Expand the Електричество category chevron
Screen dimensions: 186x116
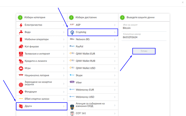(x=64, y=25)
